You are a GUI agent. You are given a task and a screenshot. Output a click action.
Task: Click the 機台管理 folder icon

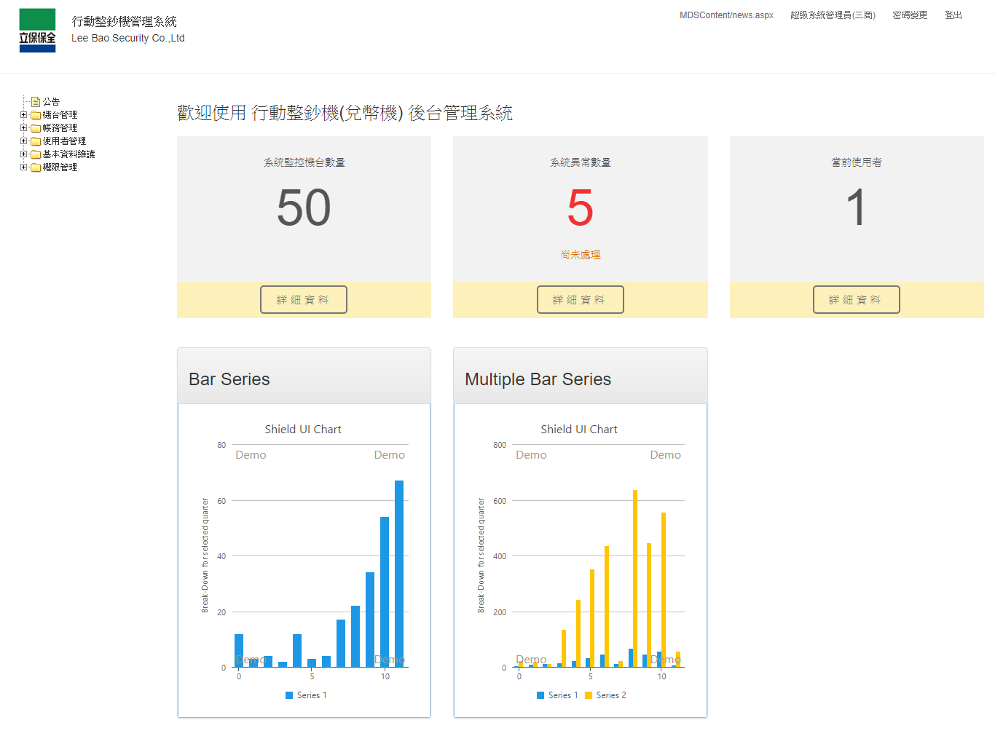[36, 115]
